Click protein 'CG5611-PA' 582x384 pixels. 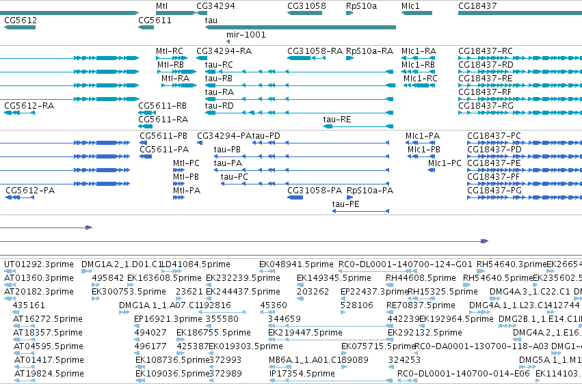point(164,150)
